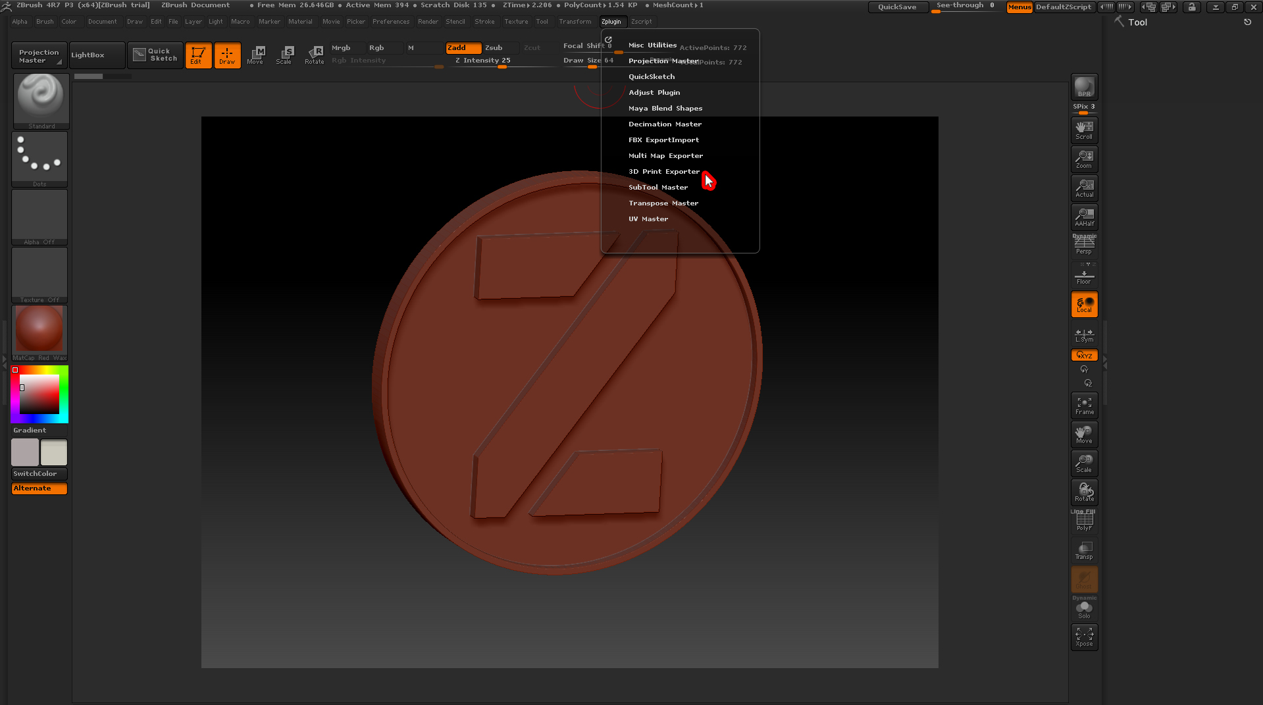Select the Rotate gizmo in top shelf
1263x705 pixels.
(314, 55)
